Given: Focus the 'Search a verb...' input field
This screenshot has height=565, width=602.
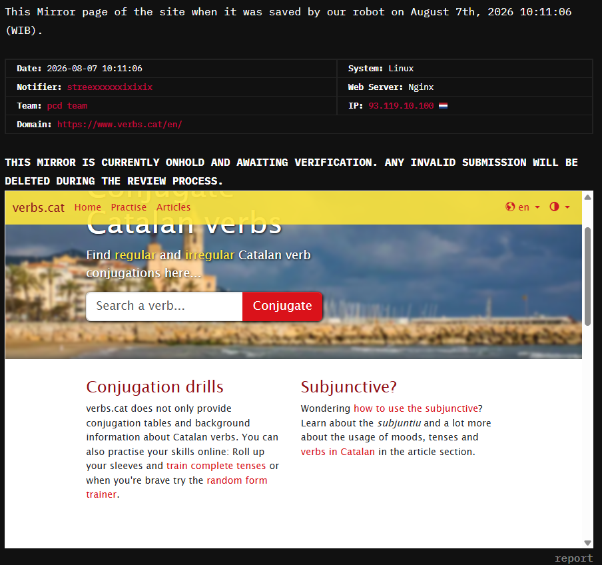Looking at the screenshot, I should [164, 306].
